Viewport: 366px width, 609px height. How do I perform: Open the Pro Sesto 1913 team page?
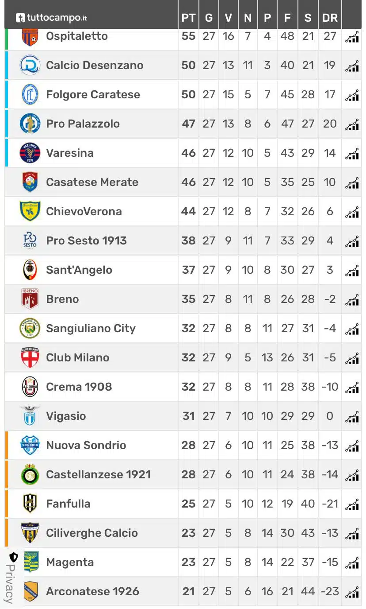point(86,240)
